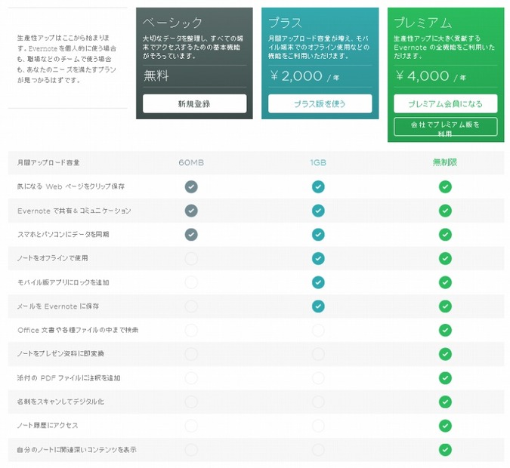This screenshot has height=468, width=510.
Task: Click Premium checkmark for 名刺をスキャンしてデジタル化
Action: [x=445, y=402]
